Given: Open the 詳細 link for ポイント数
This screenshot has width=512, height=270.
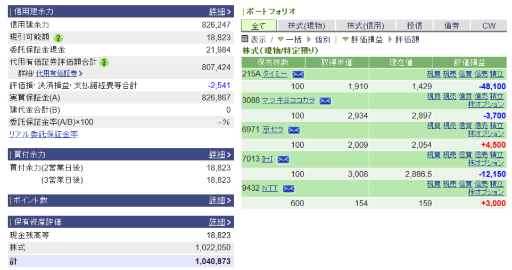Looking at the screenshot, I should coord(220,200).
